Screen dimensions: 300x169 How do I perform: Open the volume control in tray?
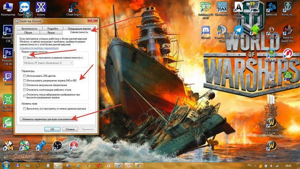point(271,166)
